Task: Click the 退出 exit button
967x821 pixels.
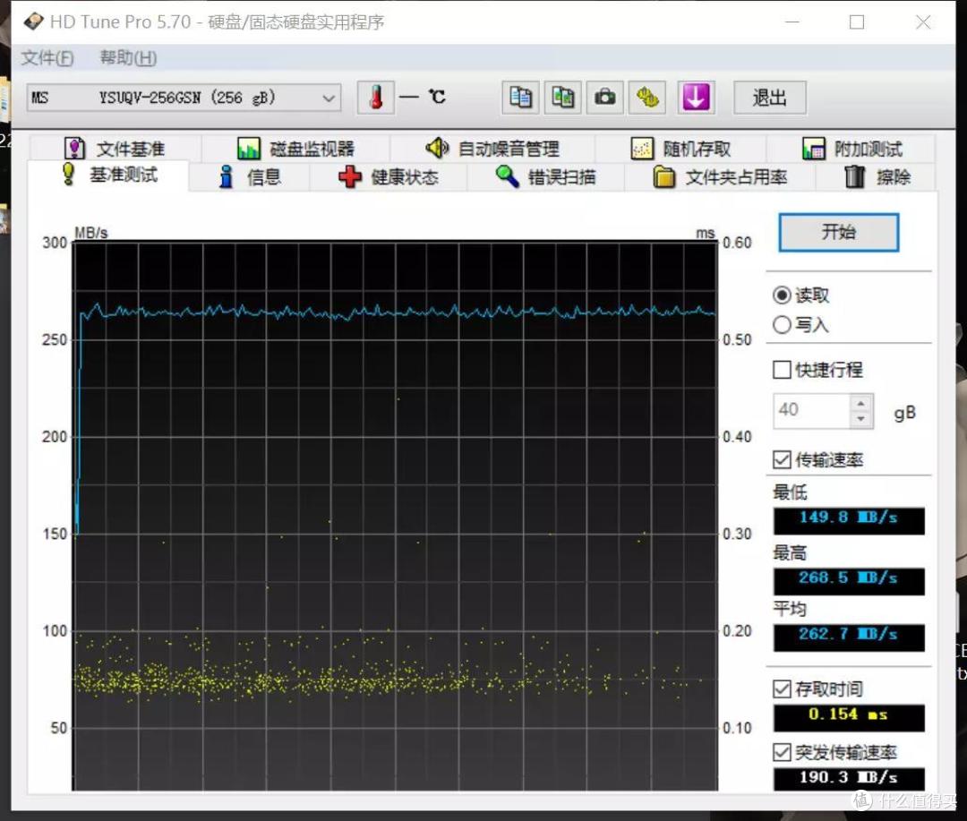Action: (770, 98)
